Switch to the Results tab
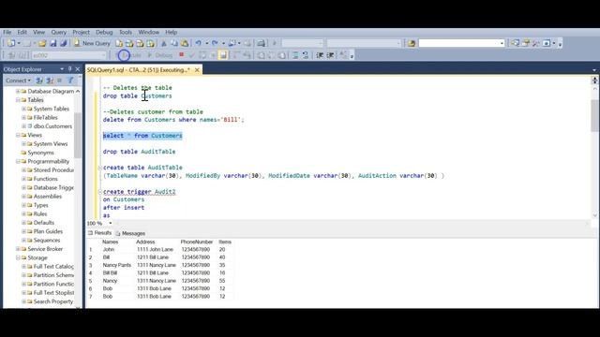This screenshot has width=600, height=337. [100, 233]
